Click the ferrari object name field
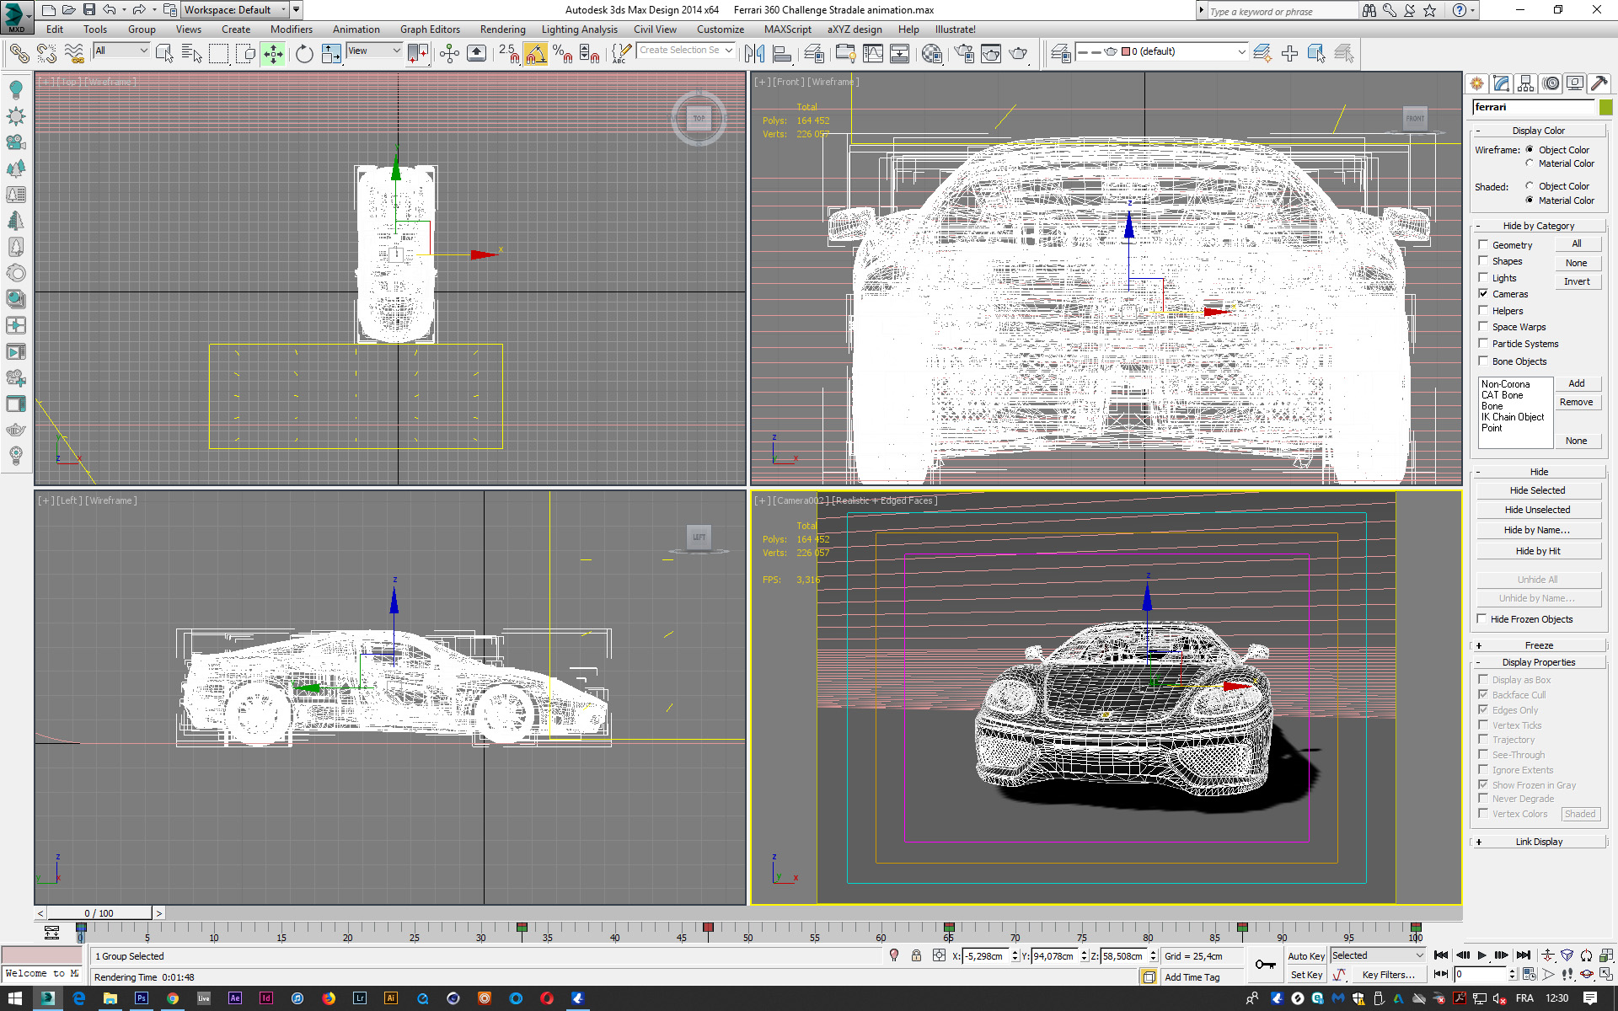 (1534, 107)
